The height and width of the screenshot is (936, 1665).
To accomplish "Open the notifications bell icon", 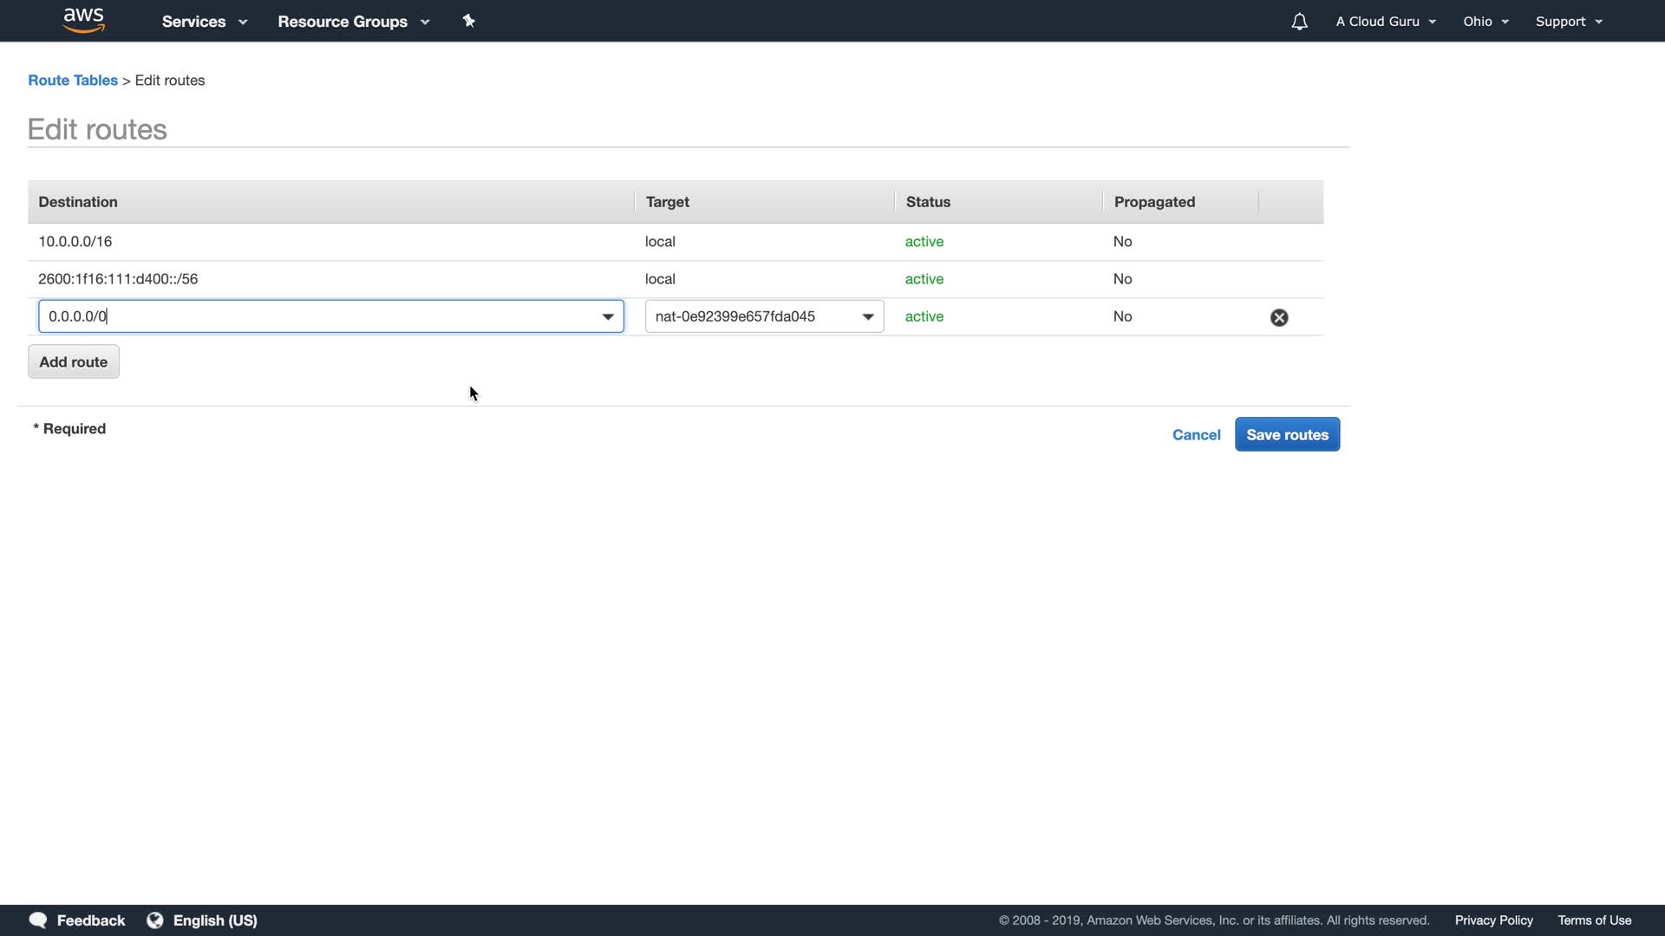I will coord(1299,22).
